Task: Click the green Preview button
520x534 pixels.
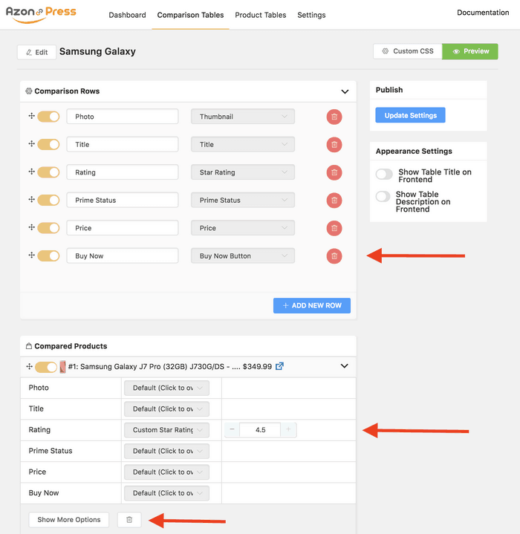Action: 470,51
